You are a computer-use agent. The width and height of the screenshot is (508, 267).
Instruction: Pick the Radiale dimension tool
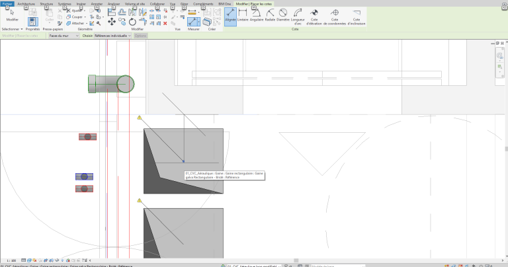(270, 16)
